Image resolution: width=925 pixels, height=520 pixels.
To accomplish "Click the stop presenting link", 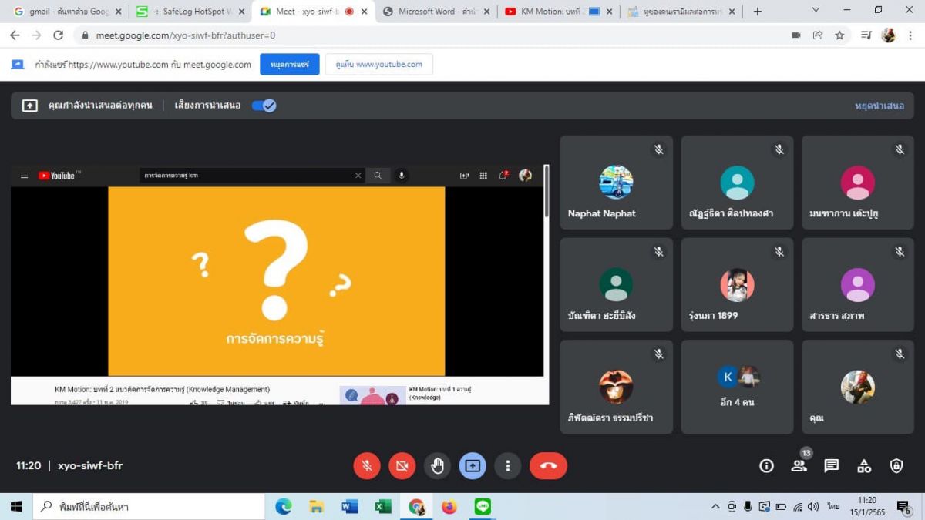I will tap(879, 106).
